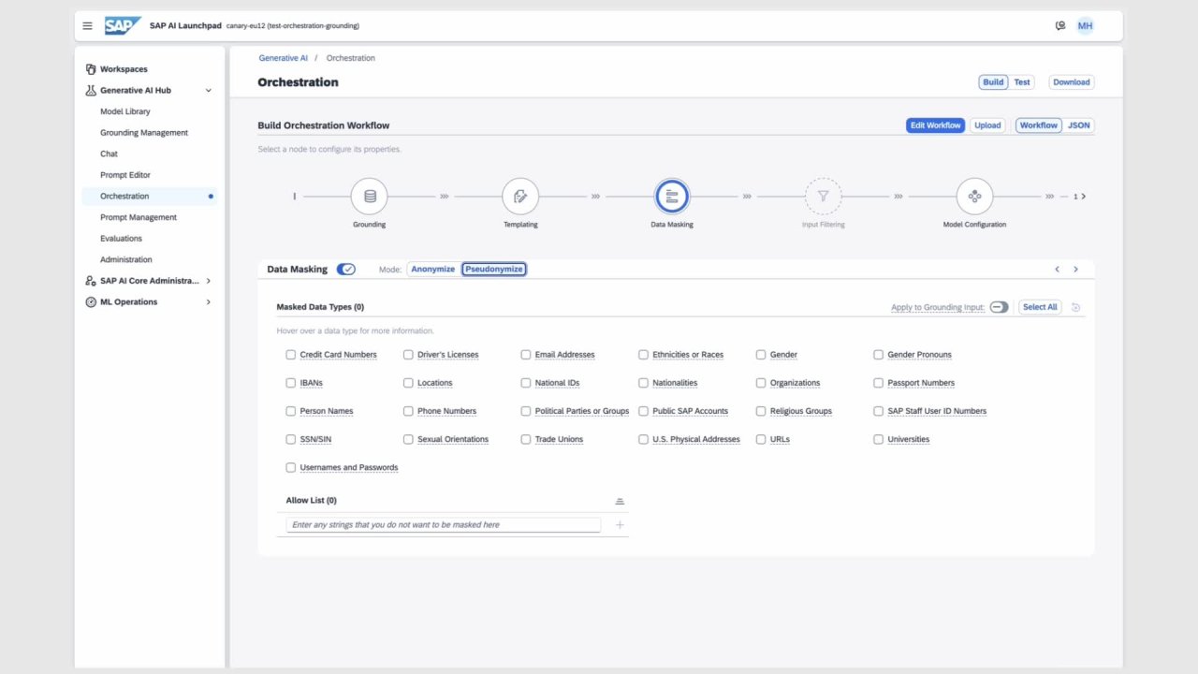Click the plus icon to add allow-list string

pos(620,525)
